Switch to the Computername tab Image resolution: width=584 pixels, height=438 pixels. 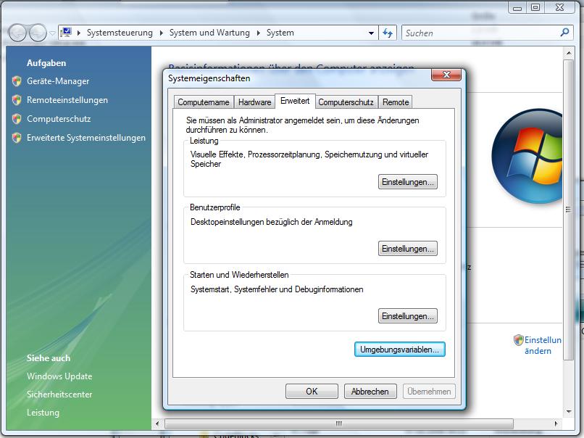click(x=204, y=102)
